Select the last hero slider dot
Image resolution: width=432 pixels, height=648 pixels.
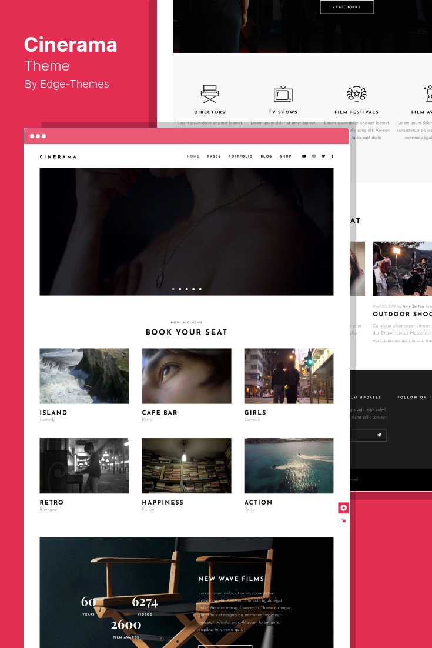pos(200,289)
